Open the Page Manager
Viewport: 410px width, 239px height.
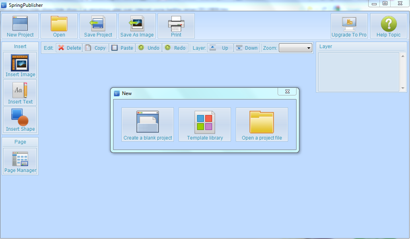click(x=20, y=161)
